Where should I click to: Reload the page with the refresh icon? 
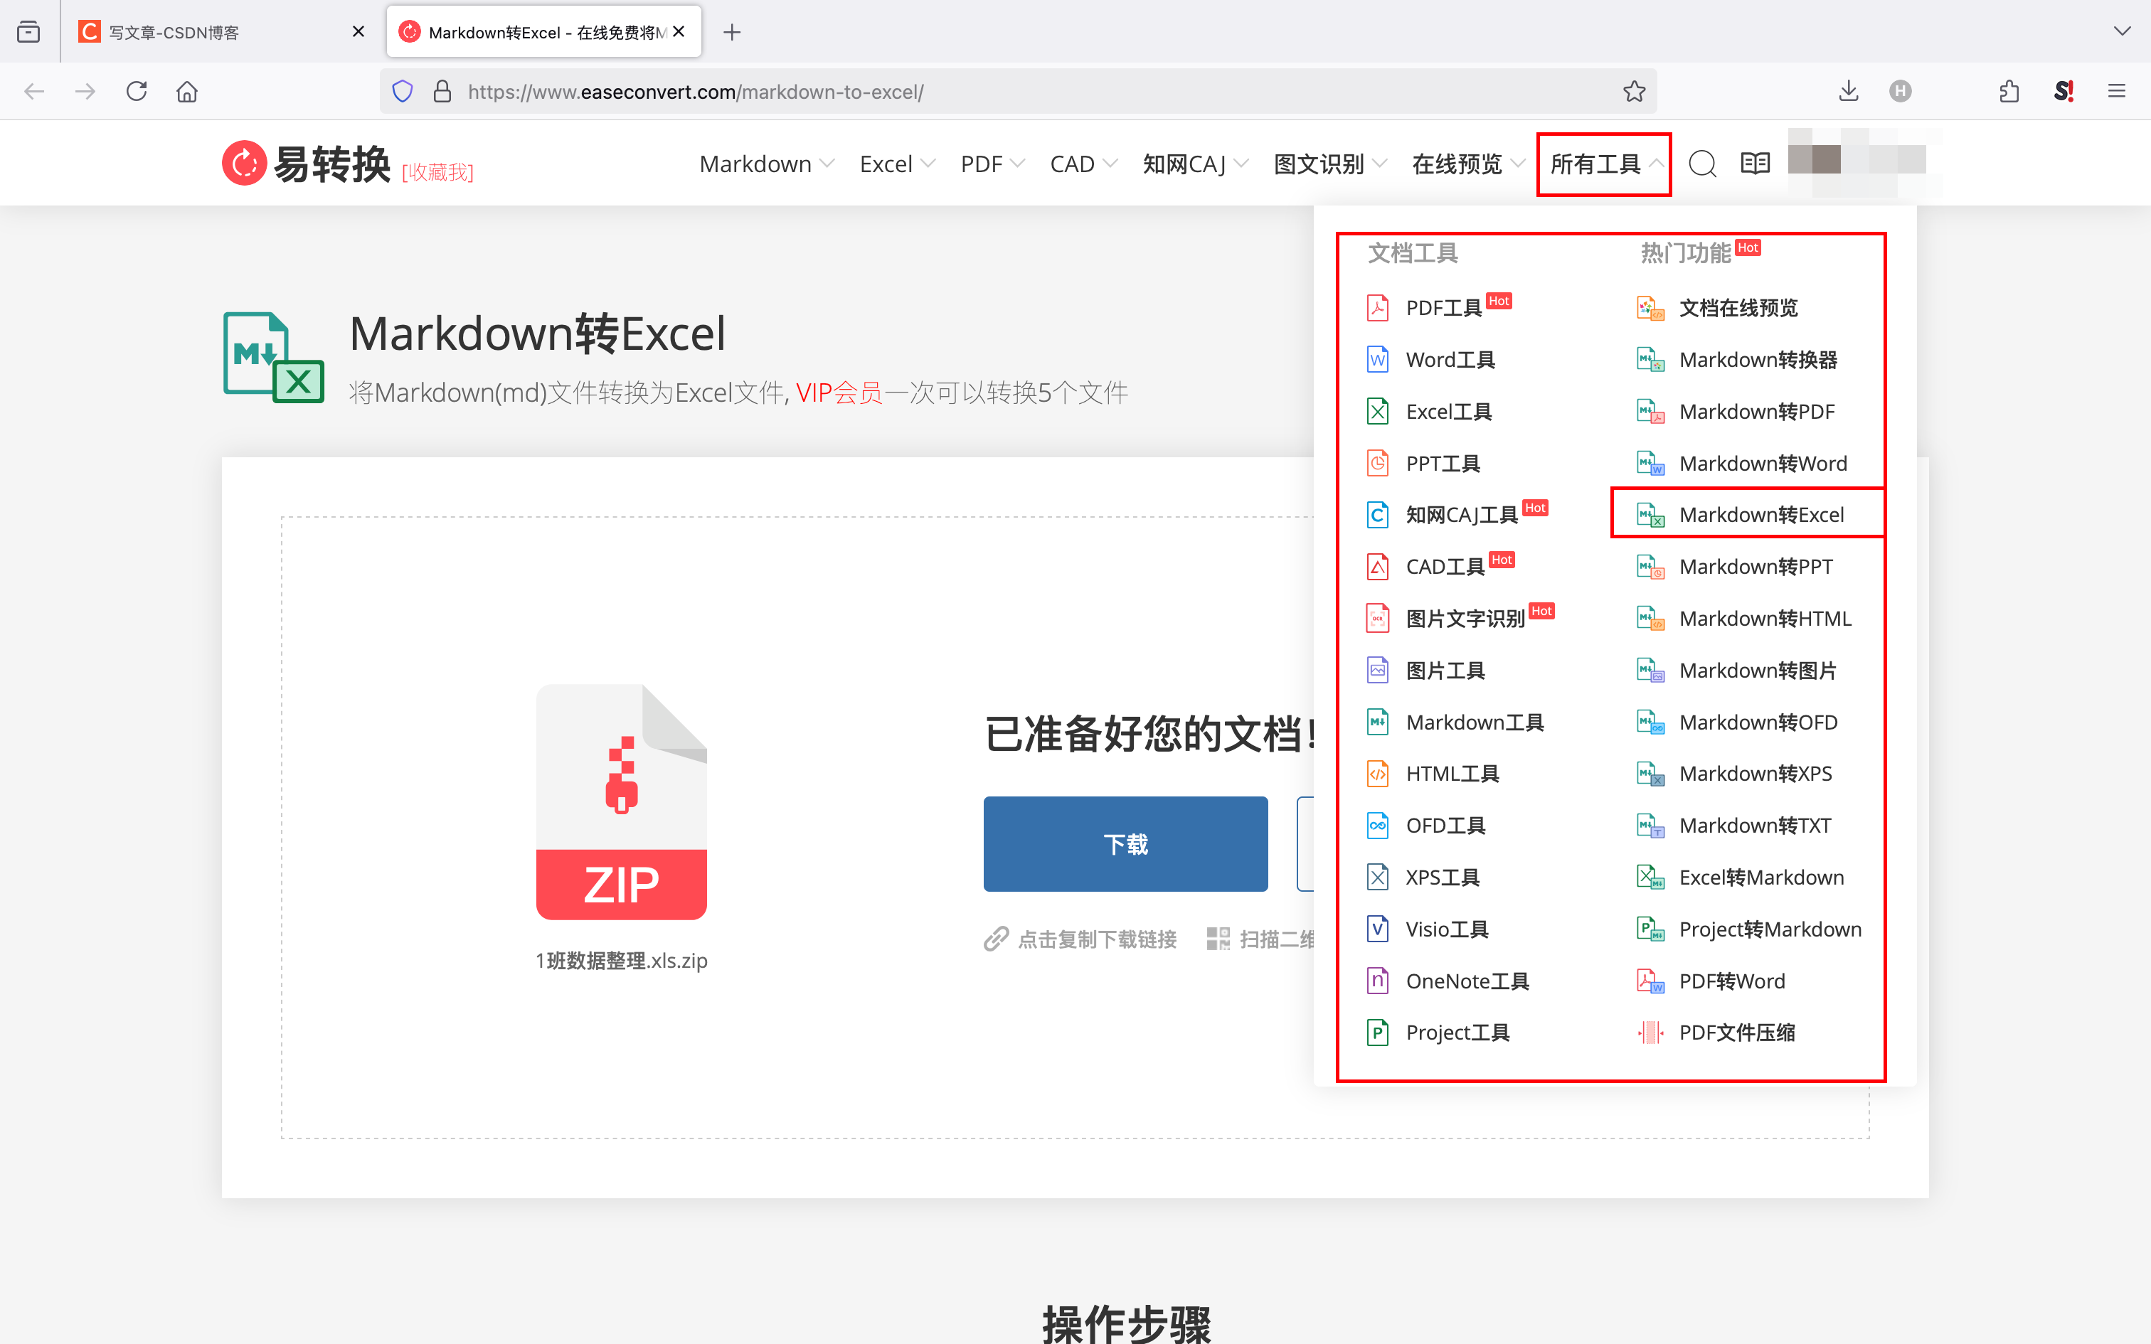pyautogui.click(x=136, y=92)
